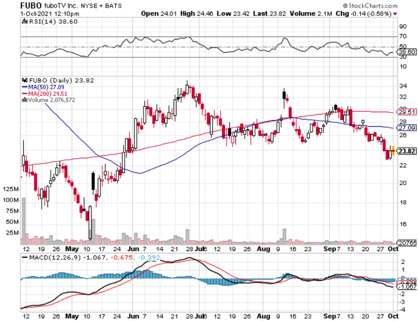Click the volume bars icon in legend
The height and width of the screenshot is (321, 418).
pos(25,100)
